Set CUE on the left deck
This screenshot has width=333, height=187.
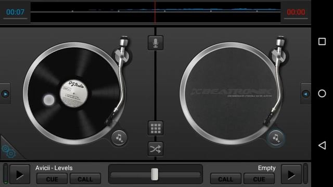pos(52,179)
